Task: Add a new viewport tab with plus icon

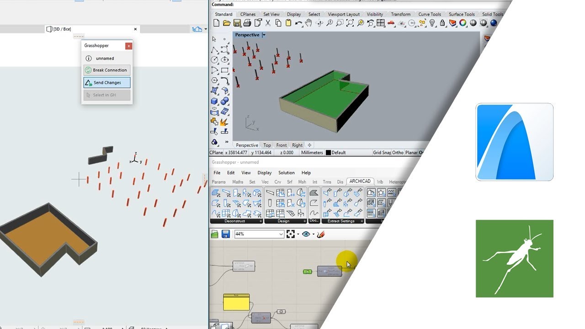Action: click(x=309, y=145)
